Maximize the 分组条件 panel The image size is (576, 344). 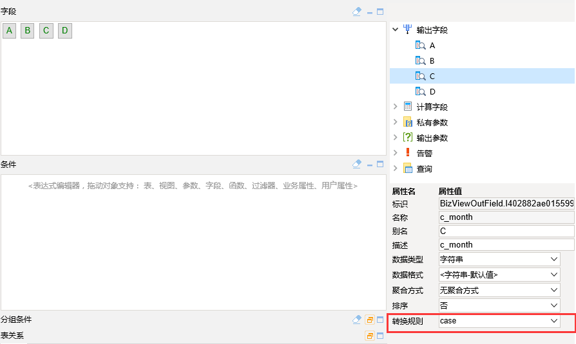coord(380,320)
